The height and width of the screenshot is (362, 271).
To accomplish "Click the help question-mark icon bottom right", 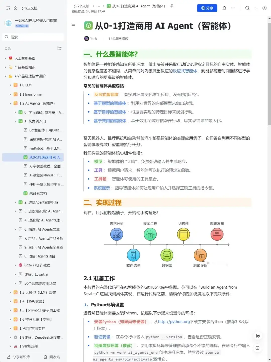I will (257, 348).
